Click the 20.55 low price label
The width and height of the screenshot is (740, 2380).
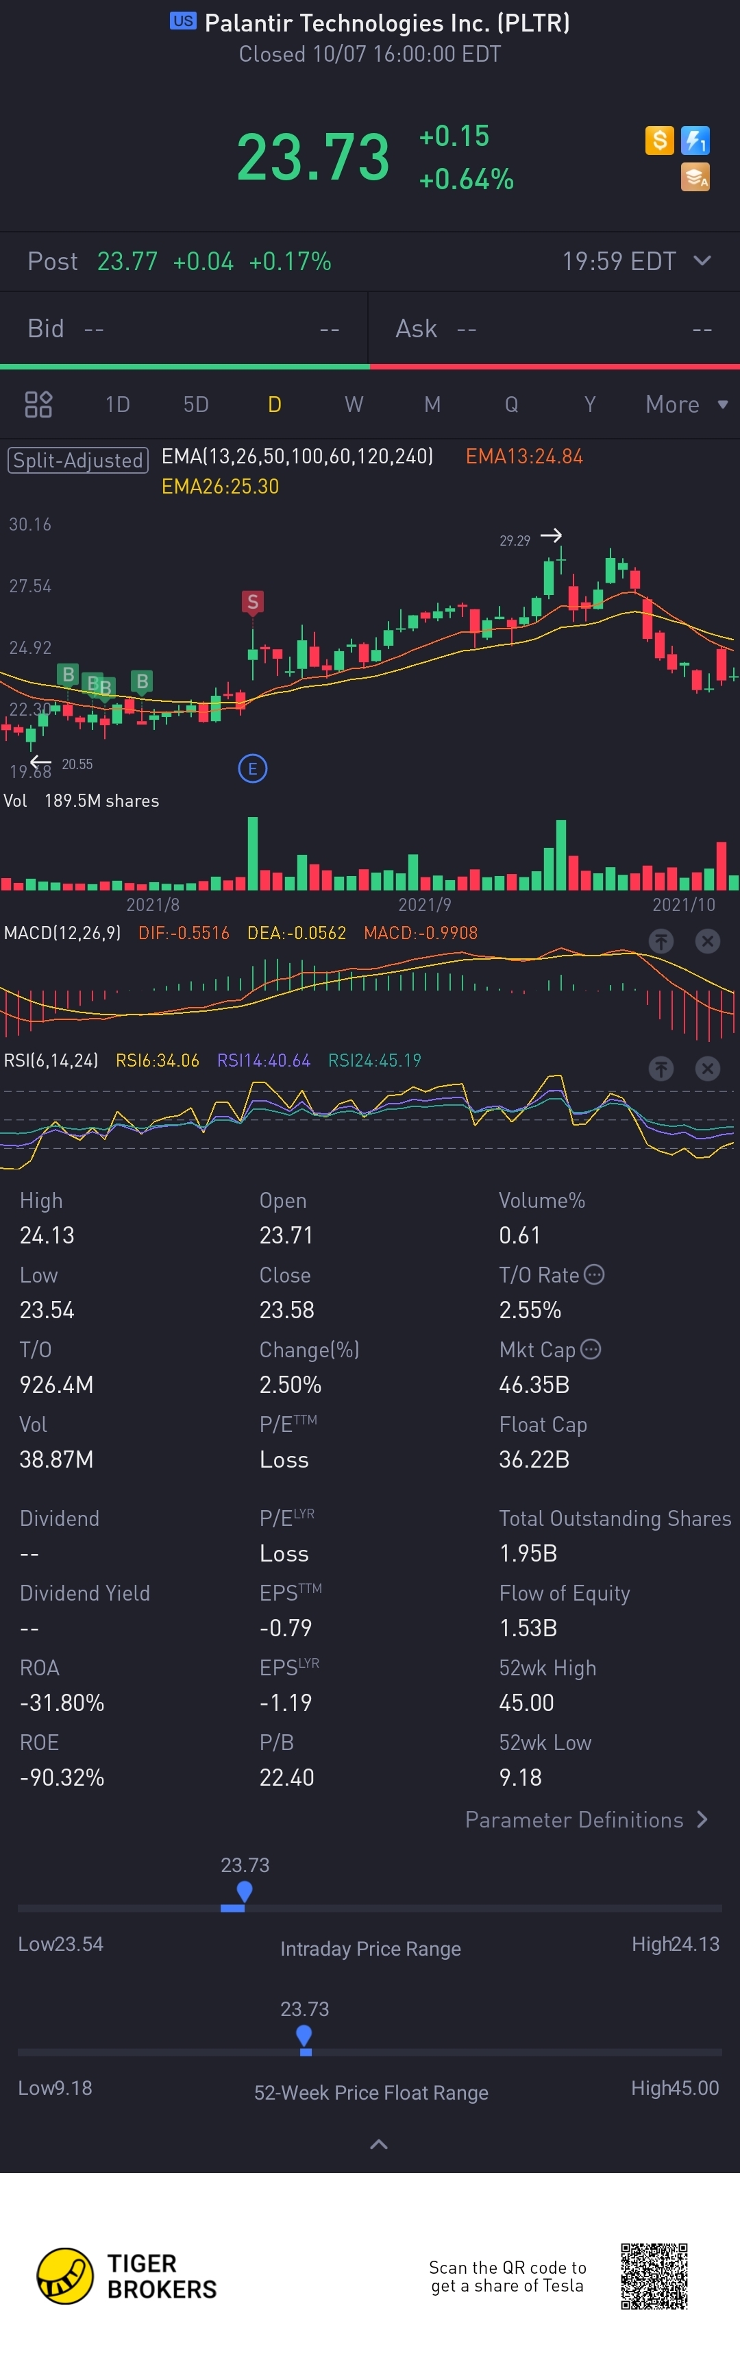pos(77,764)
